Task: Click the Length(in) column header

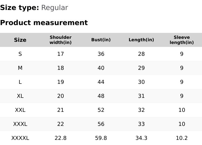Action: (141, 40)
